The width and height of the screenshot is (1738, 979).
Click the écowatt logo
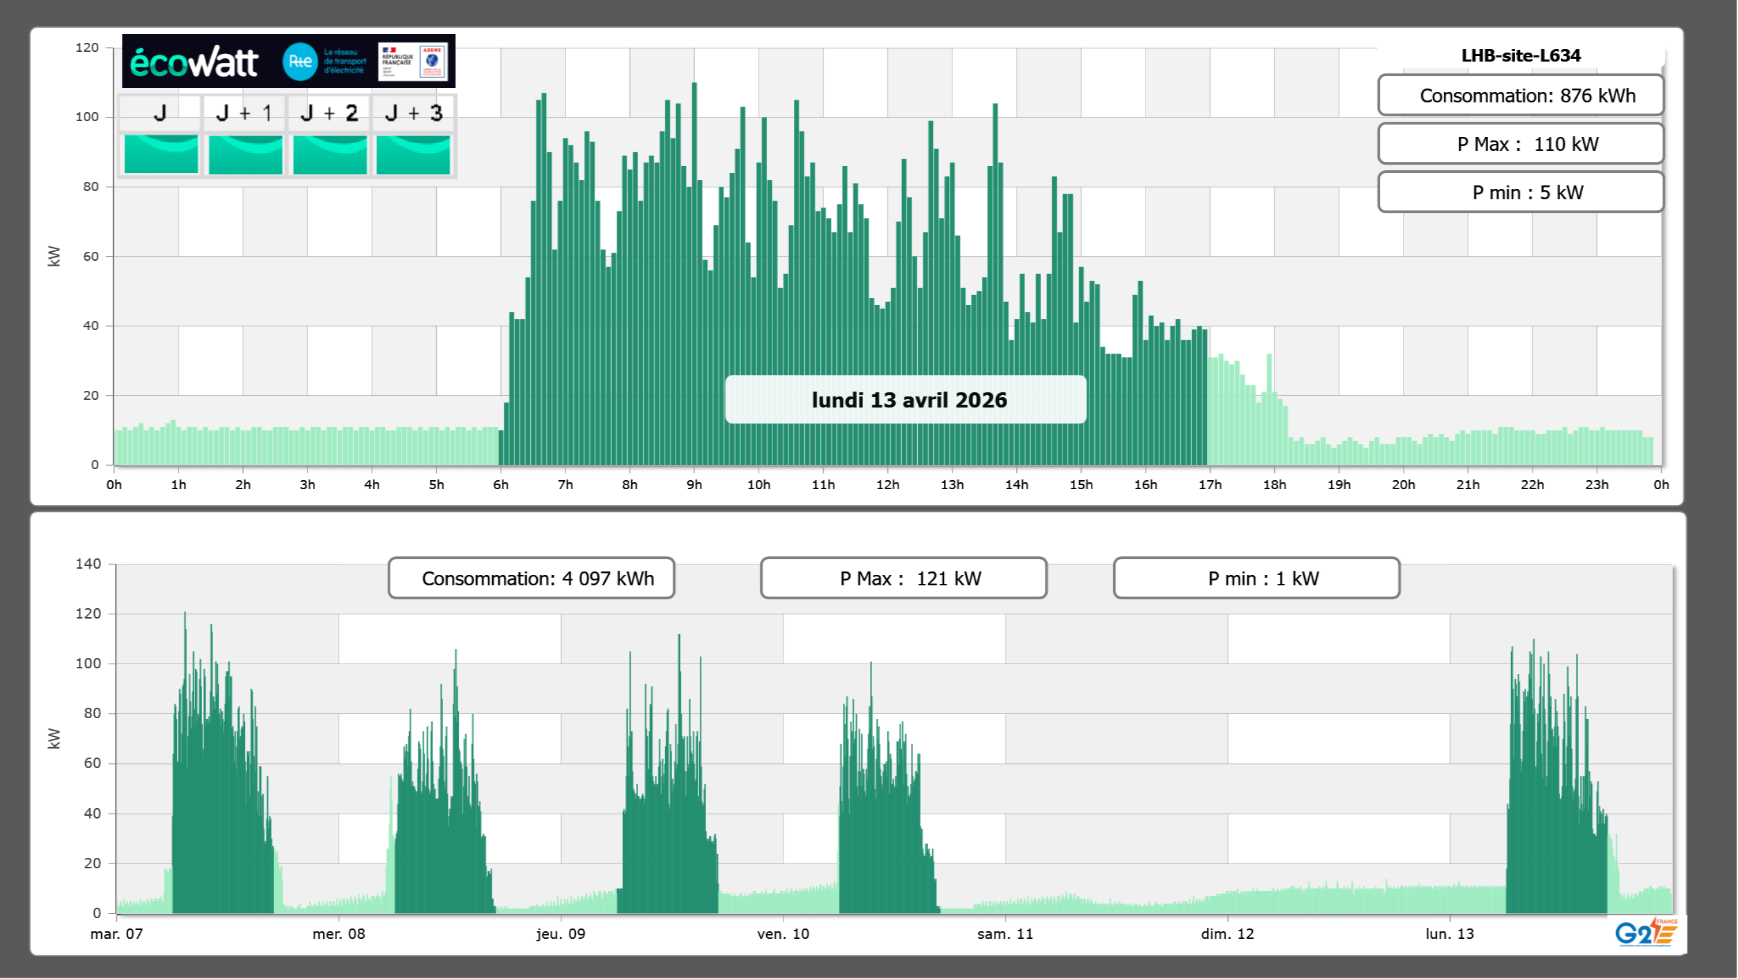pyautogui.click(x=194, y=62)
